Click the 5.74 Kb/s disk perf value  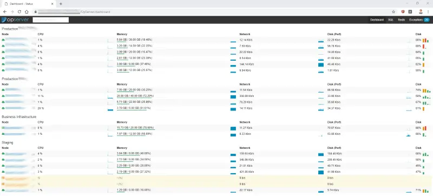pyautogui.click(x=333, y=190)
